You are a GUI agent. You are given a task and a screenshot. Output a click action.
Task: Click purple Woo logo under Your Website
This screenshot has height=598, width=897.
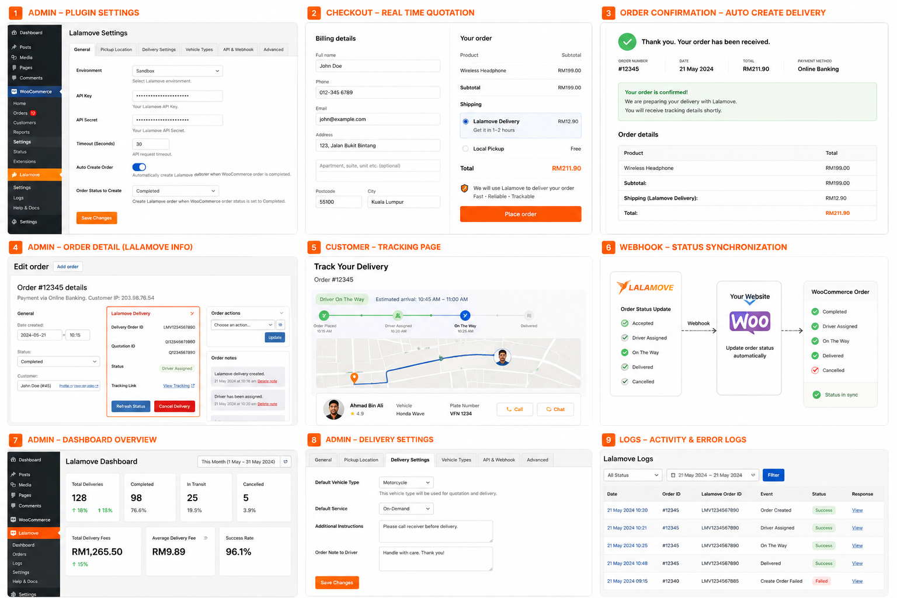pyautogui.click(x=750, y=322)
